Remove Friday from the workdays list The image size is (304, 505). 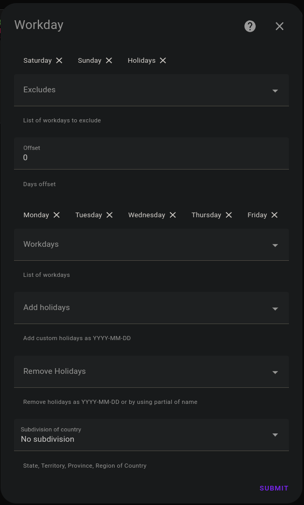coord(274,215)
